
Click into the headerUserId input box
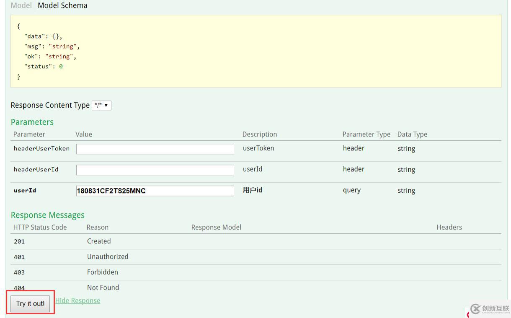pyautogui.click(x=155, y=170)
